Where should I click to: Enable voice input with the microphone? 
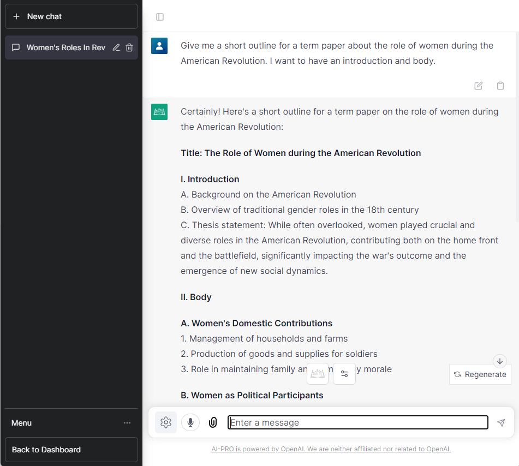point(190,422)
